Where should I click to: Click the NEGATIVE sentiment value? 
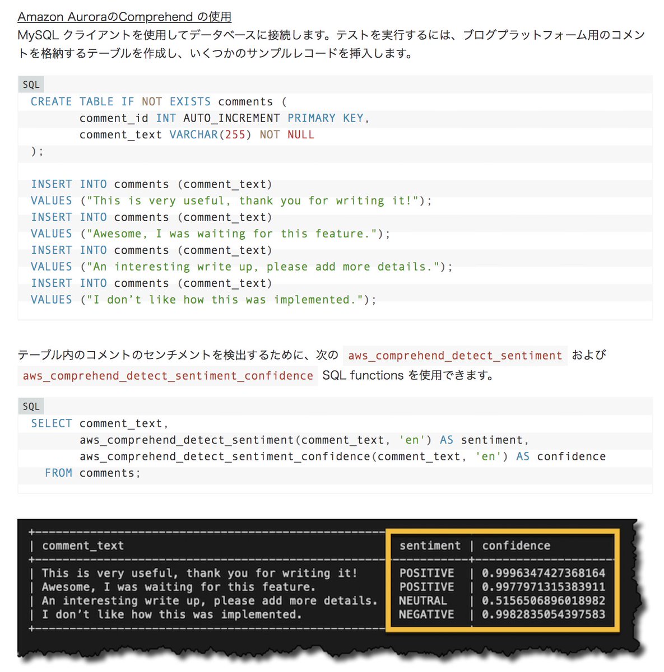tap(426, 614)
